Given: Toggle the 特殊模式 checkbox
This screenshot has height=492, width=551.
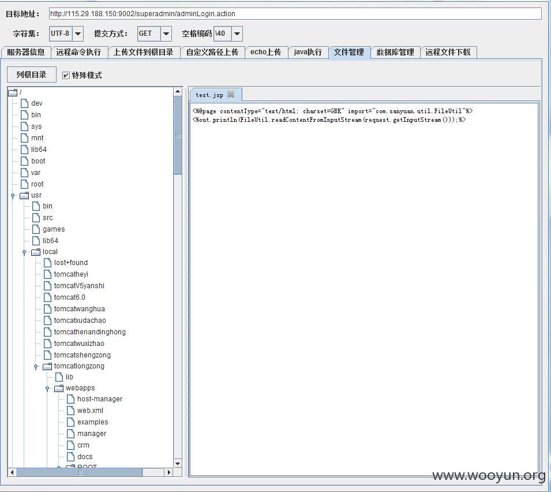Looking at the screenshot, I should pyautogui.click(x=66, y=75).
